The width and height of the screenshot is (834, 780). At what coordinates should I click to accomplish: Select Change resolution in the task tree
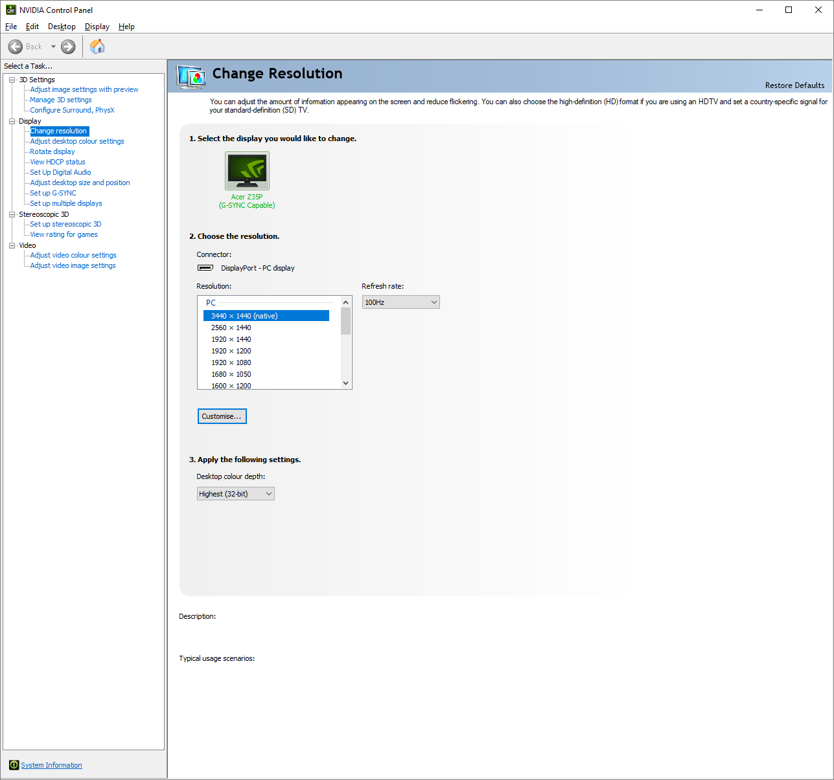tap(59, 131)
